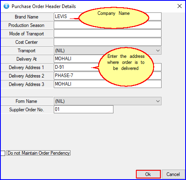Click Delivery Address 2 field with PHASE-7
The height and width of the screenshot is (180, 186).
point(107,76)
